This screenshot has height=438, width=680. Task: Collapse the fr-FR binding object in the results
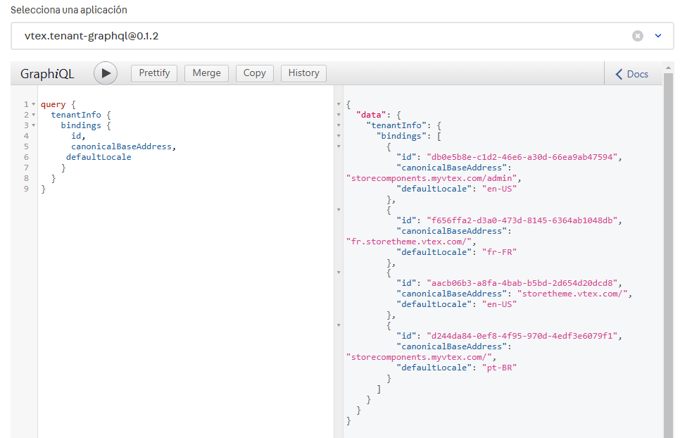pos(339,210)
